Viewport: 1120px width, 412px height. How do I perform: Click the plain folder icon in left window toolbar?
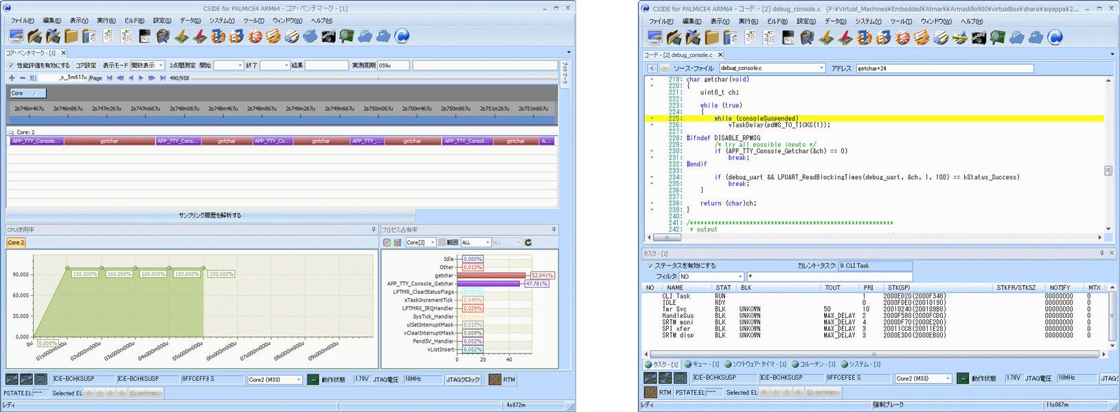coord(71,36)
